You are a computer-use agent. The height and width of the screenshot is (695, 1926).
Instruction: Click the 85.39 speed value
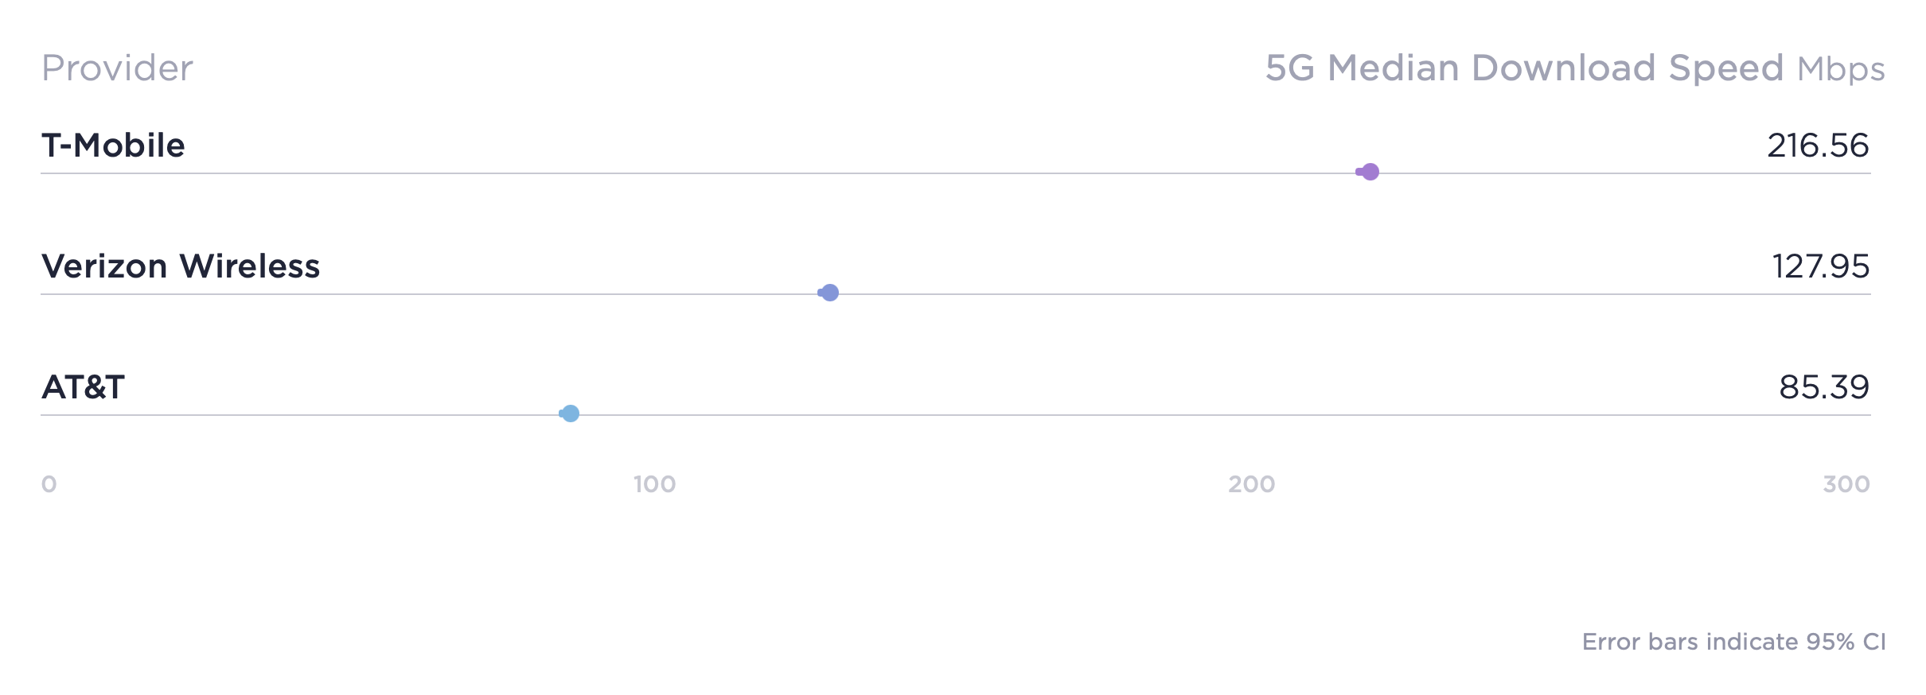coord(1823,387)
